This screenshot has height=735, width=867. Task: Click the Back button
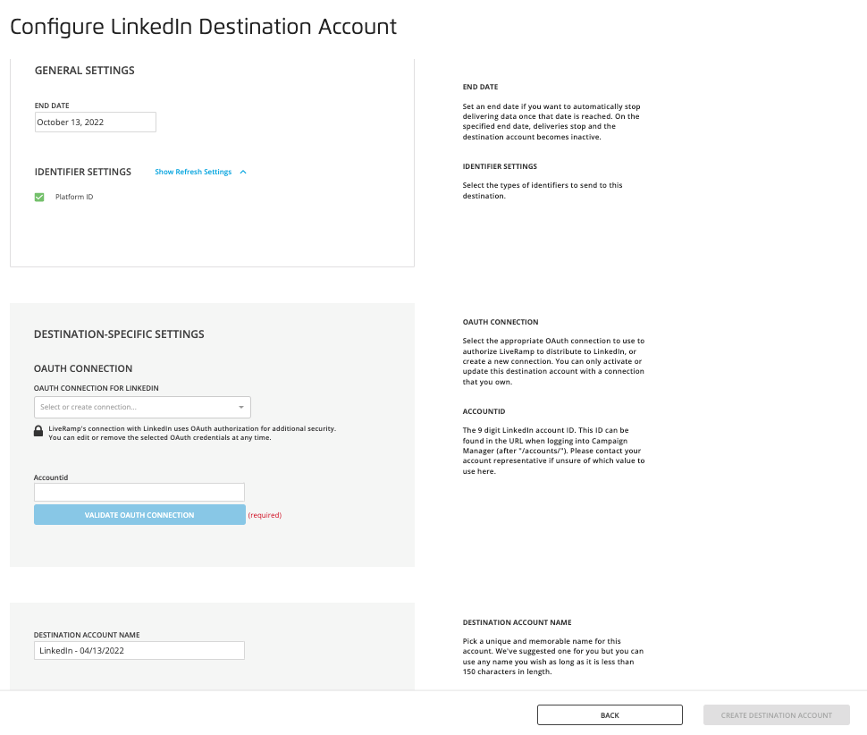pos(610,715)
